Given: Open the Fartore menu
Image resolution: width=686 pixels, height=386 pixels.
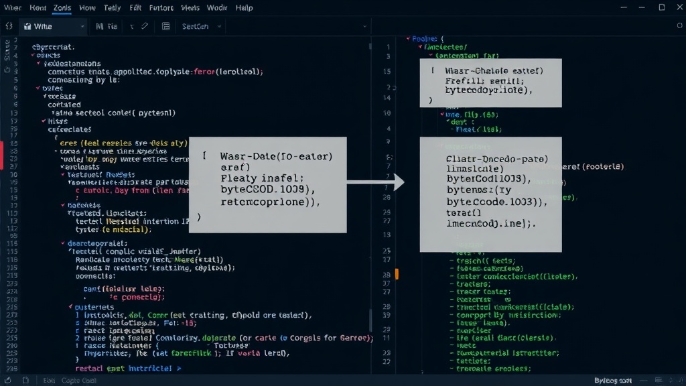Looking at the screenshot, I should click(161, 8).
